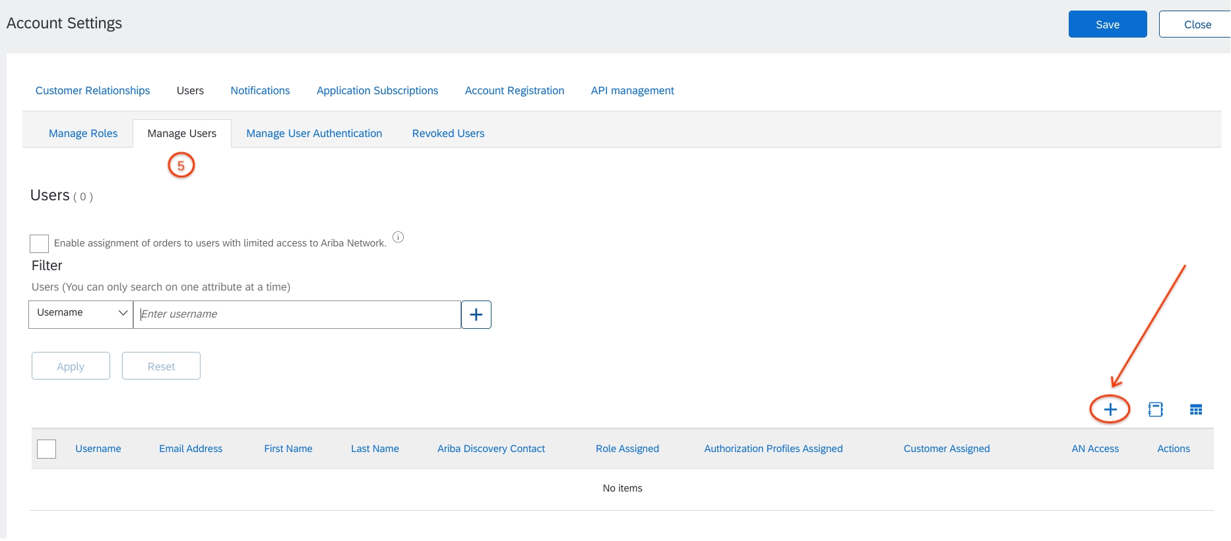View the Revoked Users subtab

[448, 133]
